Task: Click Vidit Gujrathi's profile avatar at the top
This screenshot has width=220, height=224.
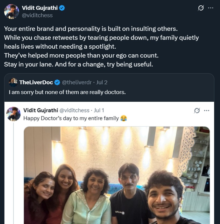Action: click(x=12, y=12)
